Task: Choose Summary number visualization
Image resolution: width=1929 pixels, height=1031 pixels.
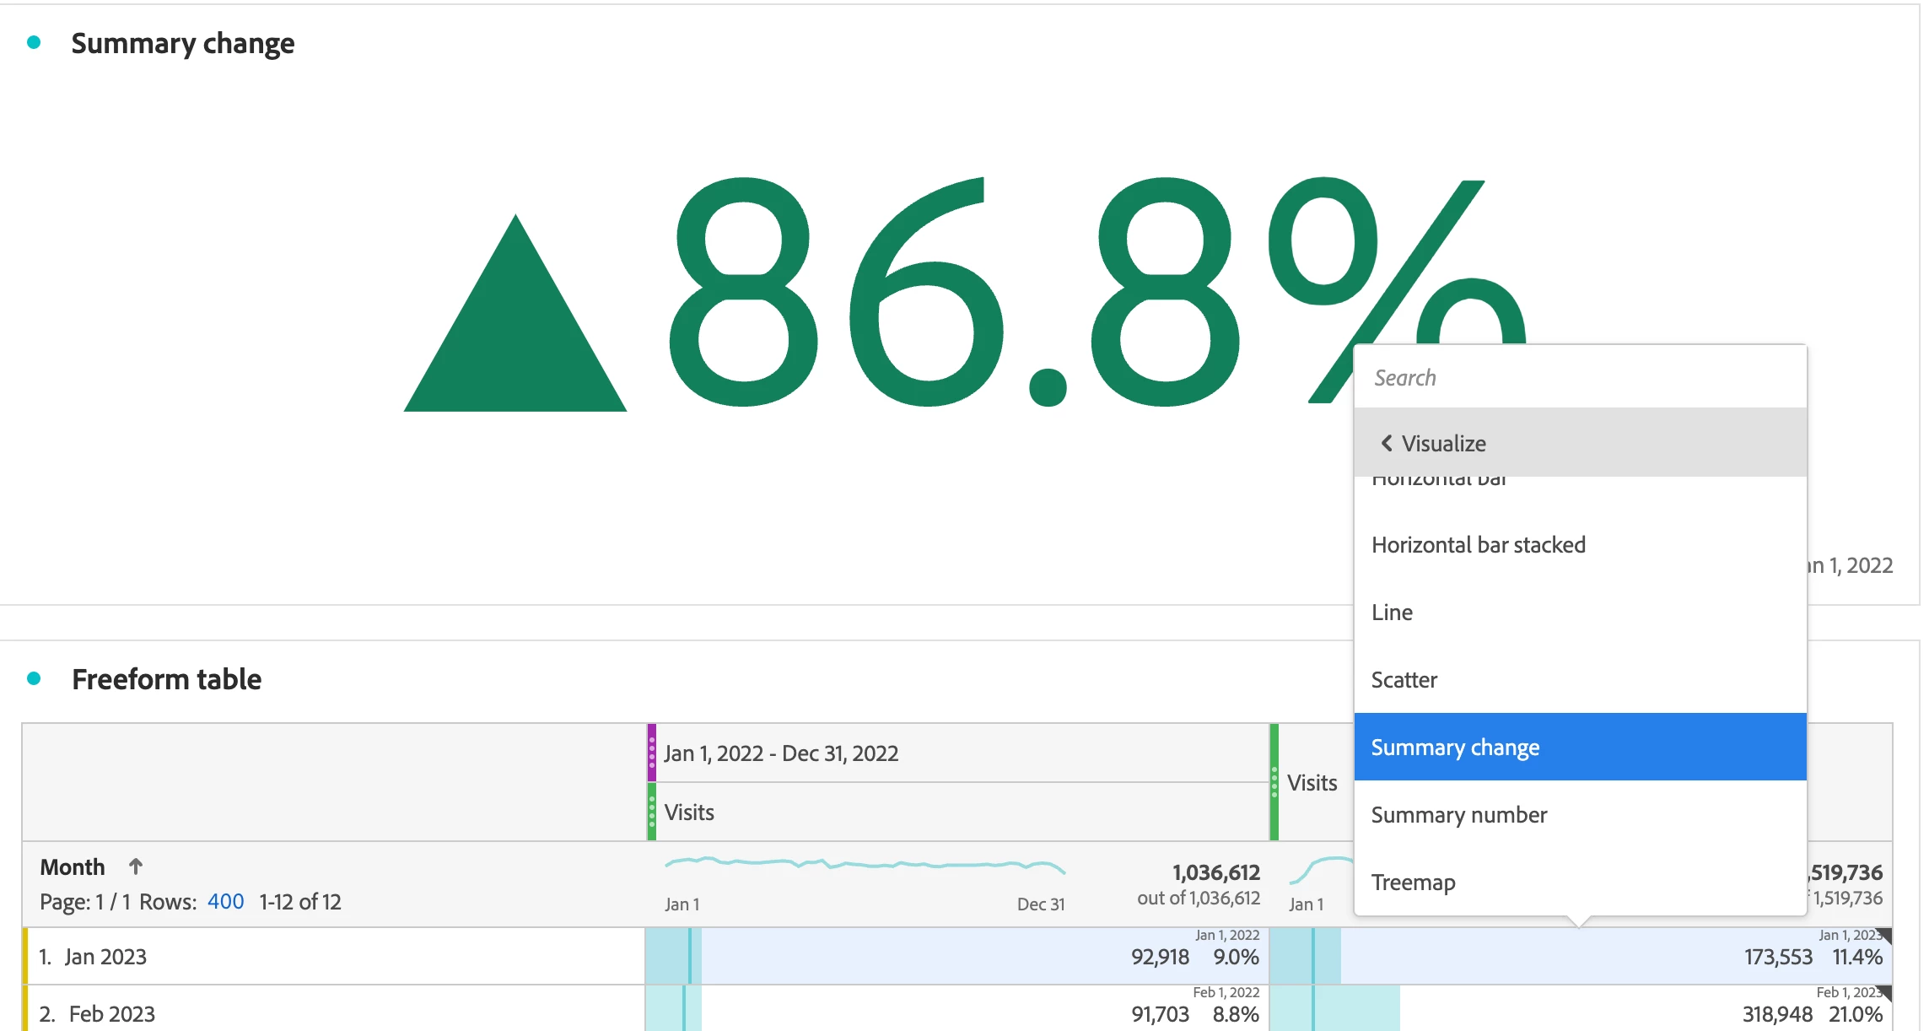Action: [x=1458, y=815]
